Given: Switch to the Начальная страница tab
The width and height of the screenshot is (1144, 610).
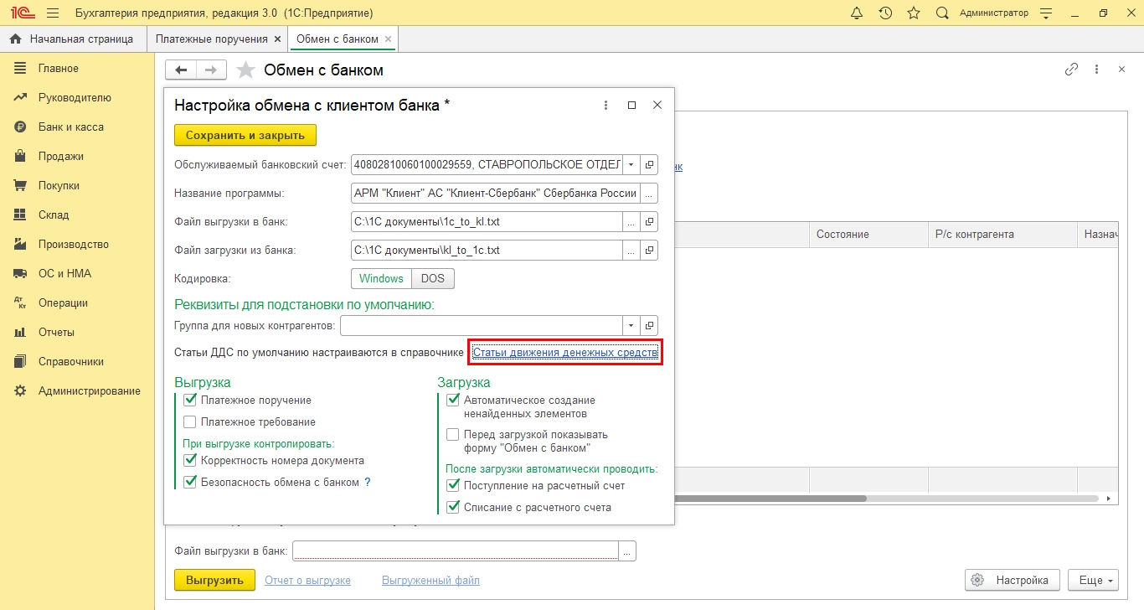Looking at the screenshot, I should (72, 39).
